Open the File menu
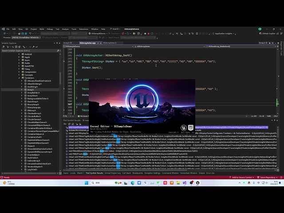The image size is (284, 213). pyautogui.click(x=8, y=29)
